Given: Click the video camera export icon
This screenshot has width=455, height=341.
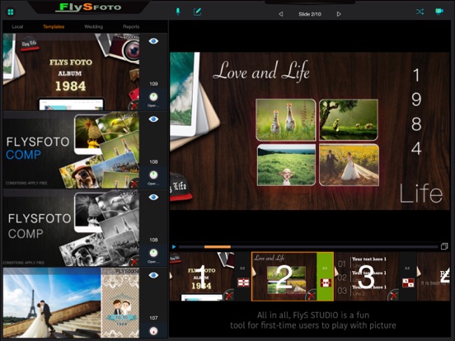Looking at the screenshot, I should click(439, 12).
